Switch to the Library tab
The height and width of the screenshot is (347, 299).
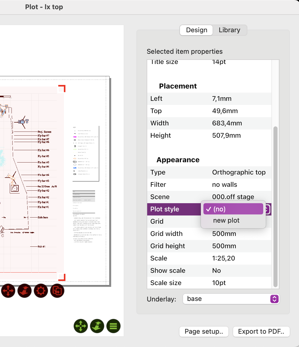[229, 30]
